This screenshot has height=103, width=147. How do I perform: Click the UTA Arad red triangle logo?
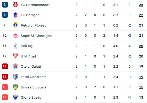15,56
